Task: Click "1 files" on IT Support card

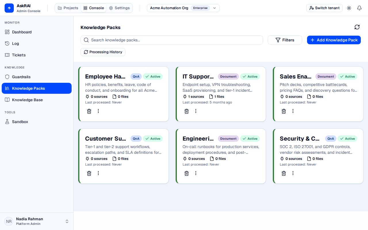Action: click(219, 97)
